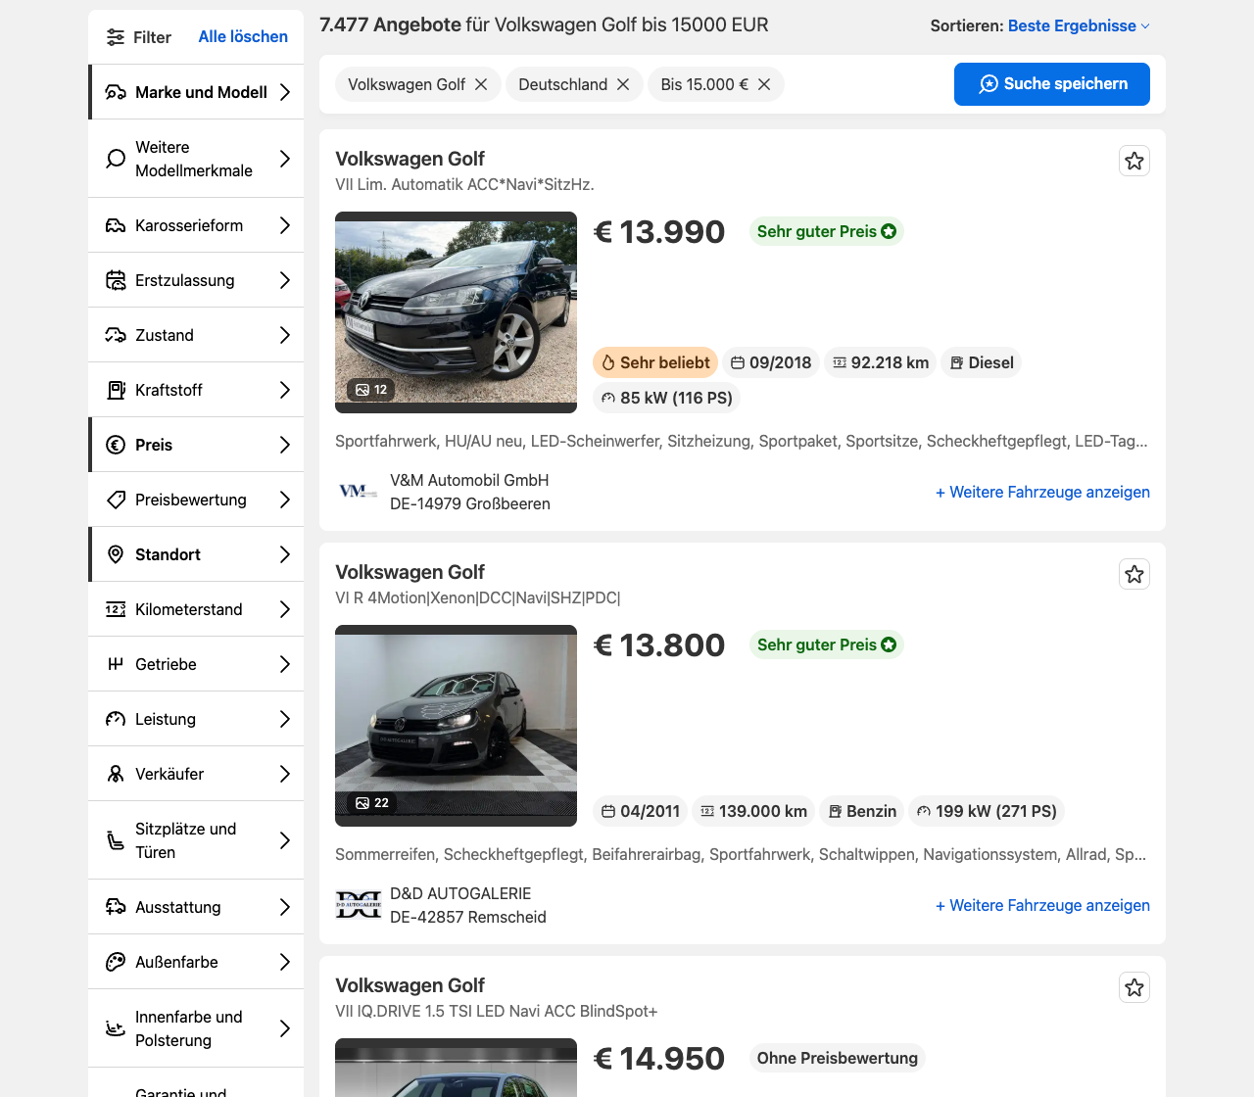The height and width of the screenshot is (1097, 1254).
Task: Open the Sortieren Beste Ergebnisse dropdown
Action: coord(1079,25)
